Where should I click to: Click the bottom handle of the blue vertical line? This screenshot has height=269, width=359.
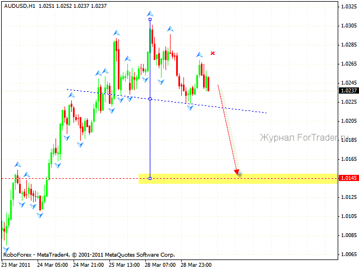[150, 178]
